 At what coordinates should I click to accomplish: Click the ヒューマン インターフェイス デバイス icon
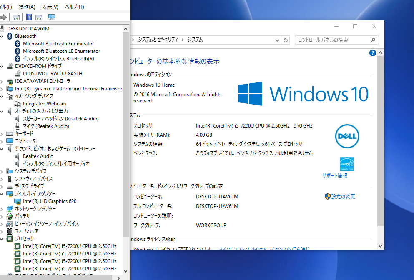click(x=10, y=224)
